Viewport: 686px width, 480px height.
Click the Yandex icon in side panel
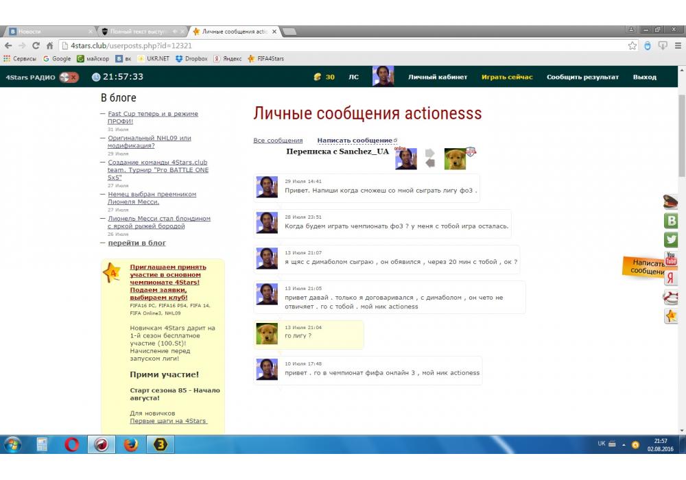click(671, 278)
